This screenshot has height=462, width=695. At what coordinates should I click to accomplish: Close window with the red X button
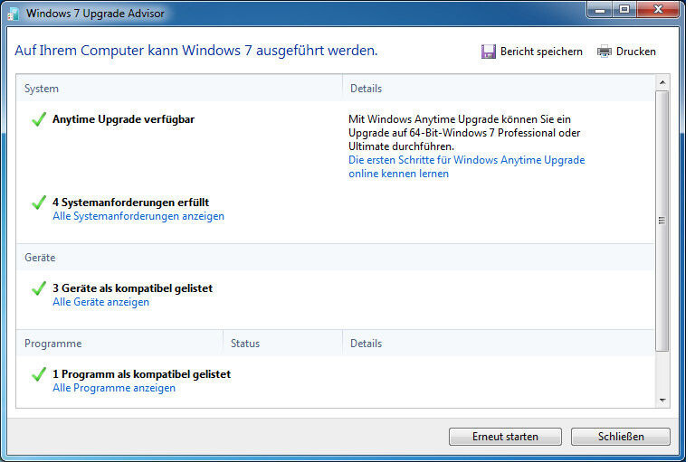(x=658, y=10)
